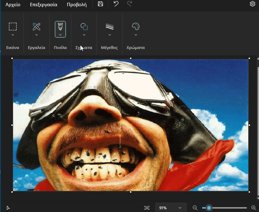Select the dashed rectangle selection icon
The width and height of the screenshot is (259, 212).
pyautogui.click(x=13, y=27)
